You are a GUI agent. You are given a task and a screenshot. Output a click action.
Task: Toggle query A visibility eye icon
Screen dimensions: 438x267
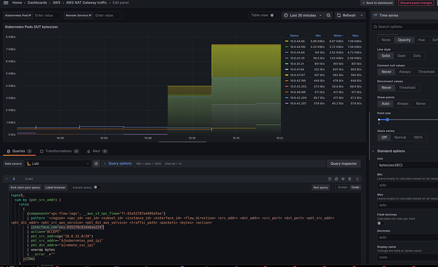click(x=343, y=179)
